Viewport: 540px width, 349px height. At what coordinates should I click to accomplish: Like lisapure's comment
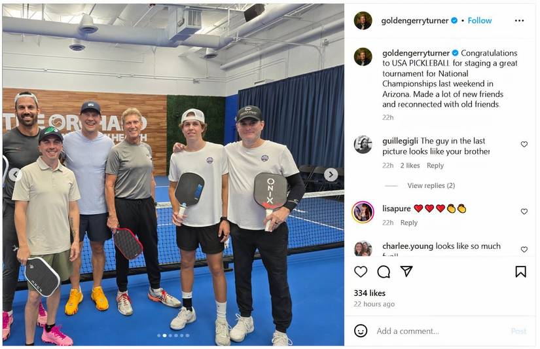click(x=524, y=211)
